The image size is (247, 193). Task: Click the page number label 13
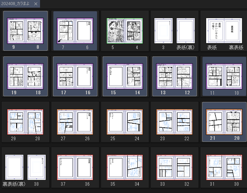(163, 93)
